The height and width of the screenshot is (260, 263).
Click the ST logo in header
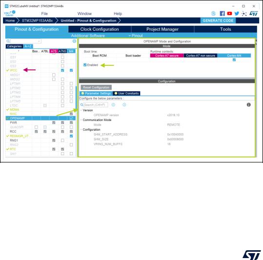[x=253, y=14]
